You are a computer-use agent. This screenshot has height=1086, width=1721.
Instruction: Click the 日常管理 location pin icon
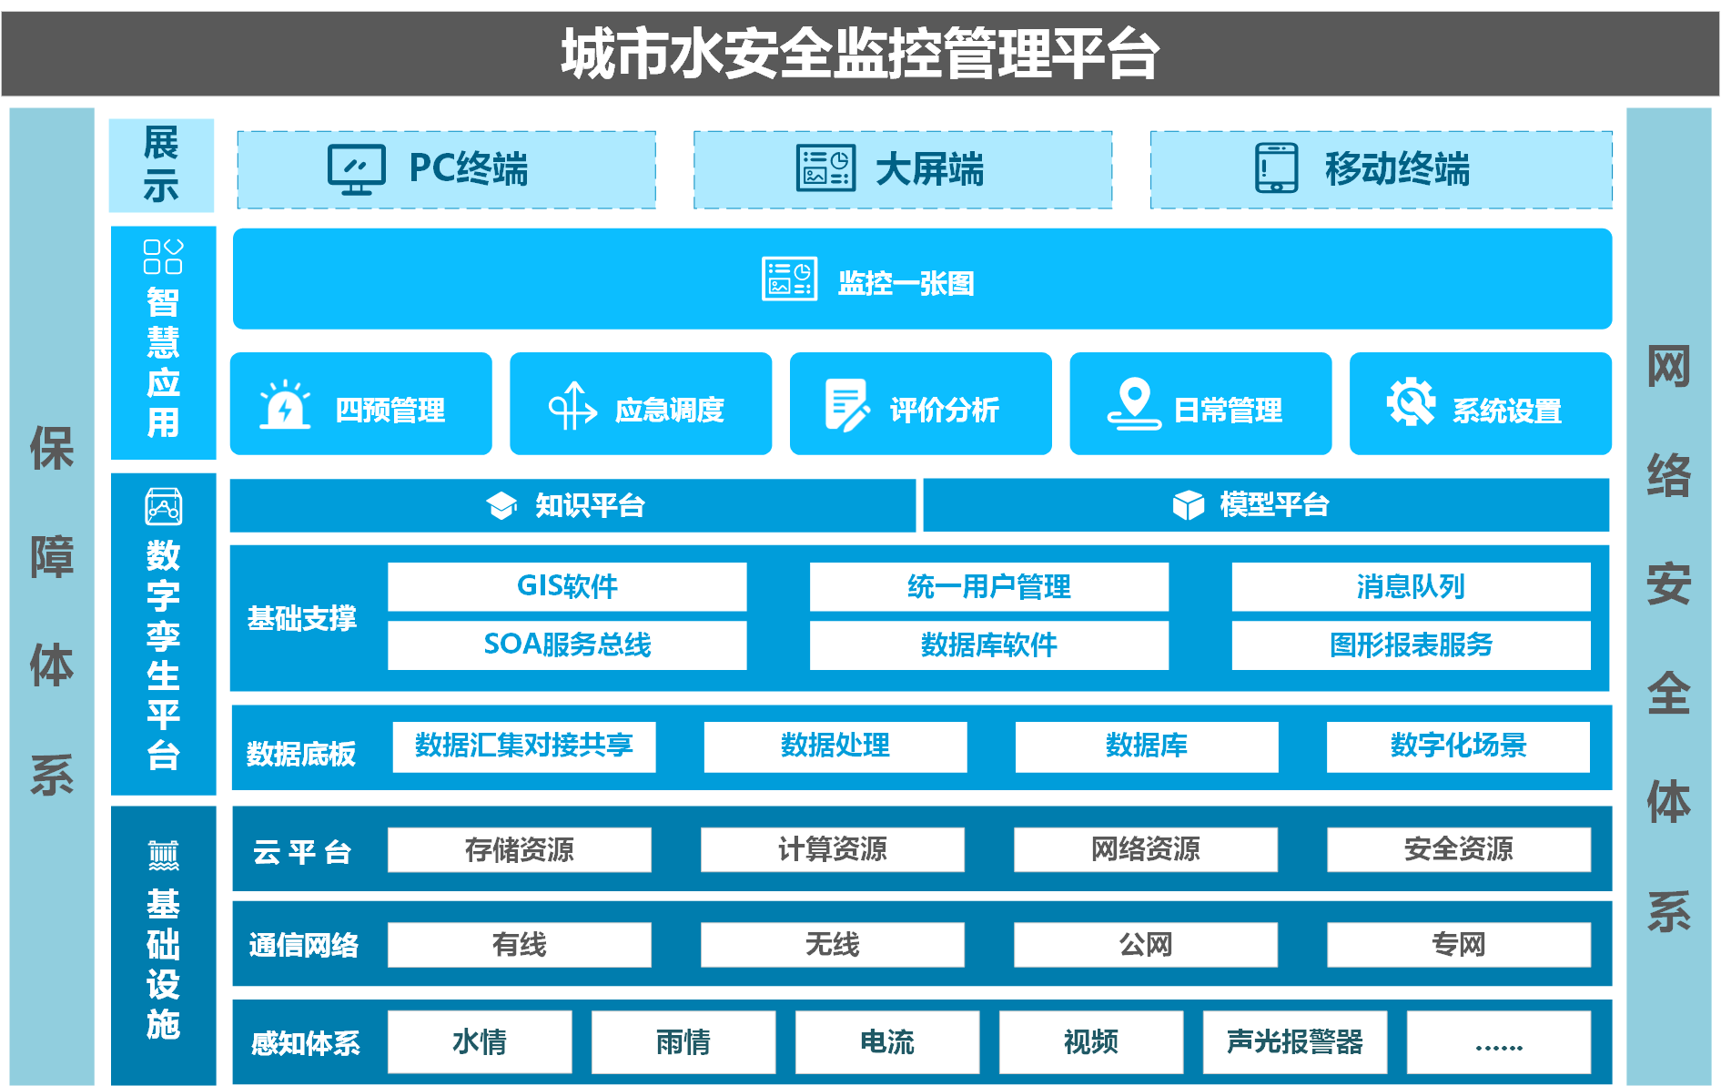[x=1133, y=404]
